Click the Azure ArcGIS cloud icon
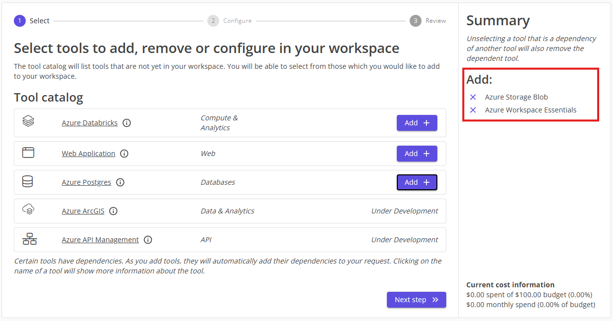This screenshot has height=321, width=613. pyautogui.click(x=28, y=210)
